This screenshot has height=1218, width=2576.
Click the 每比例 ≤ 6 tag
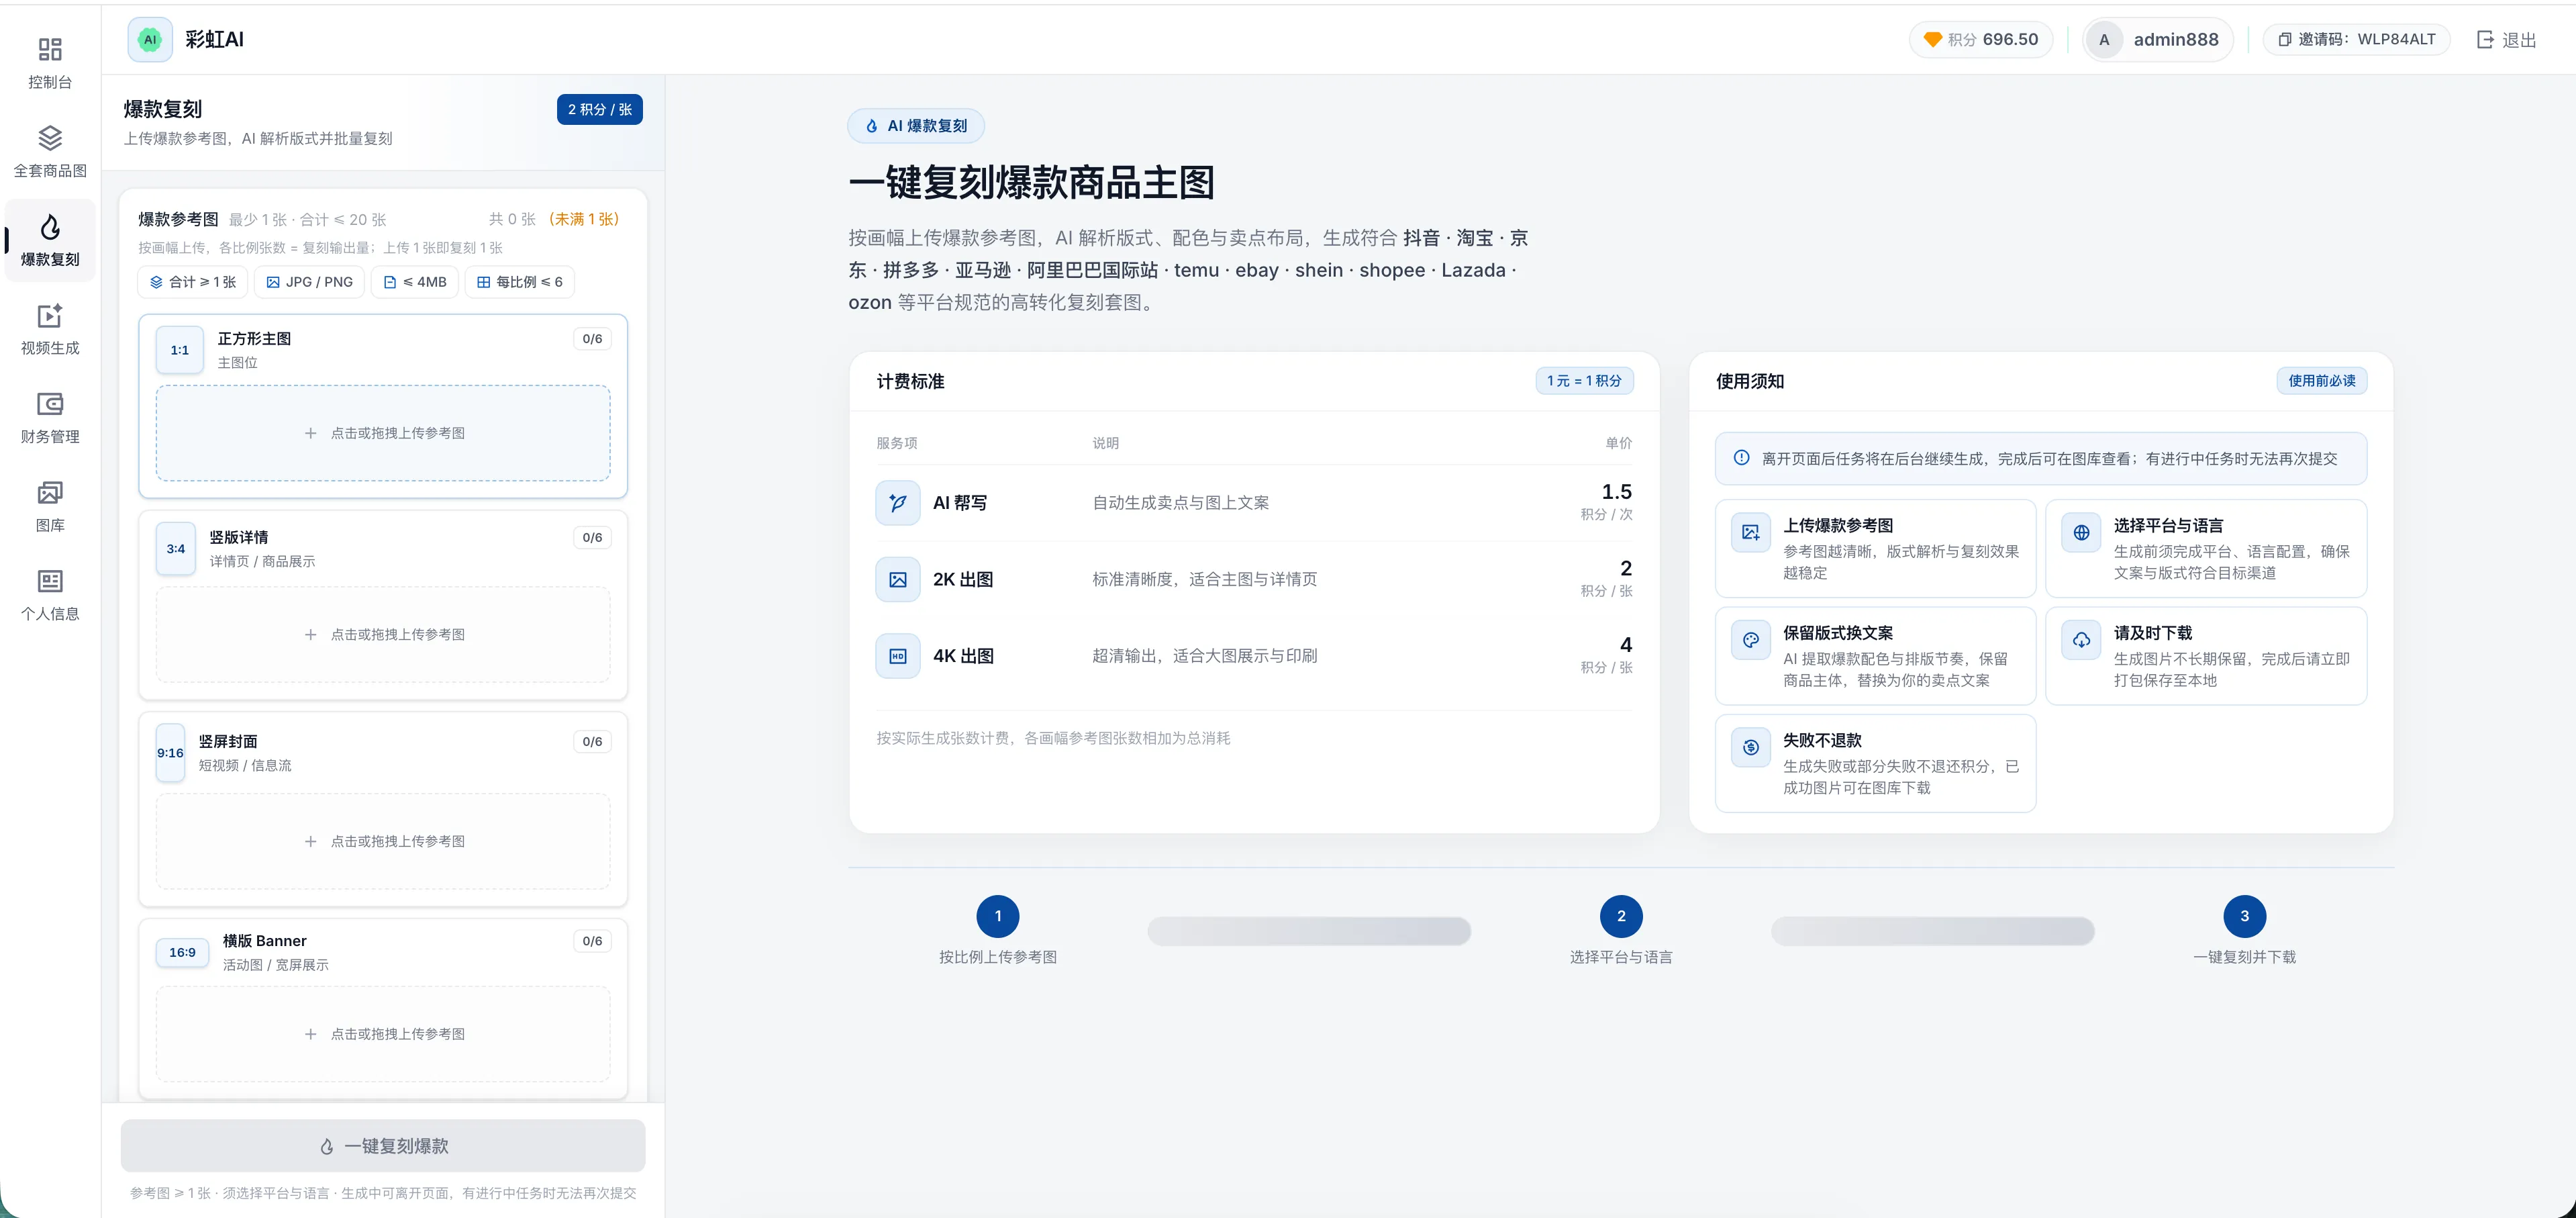tap(520, 282)
